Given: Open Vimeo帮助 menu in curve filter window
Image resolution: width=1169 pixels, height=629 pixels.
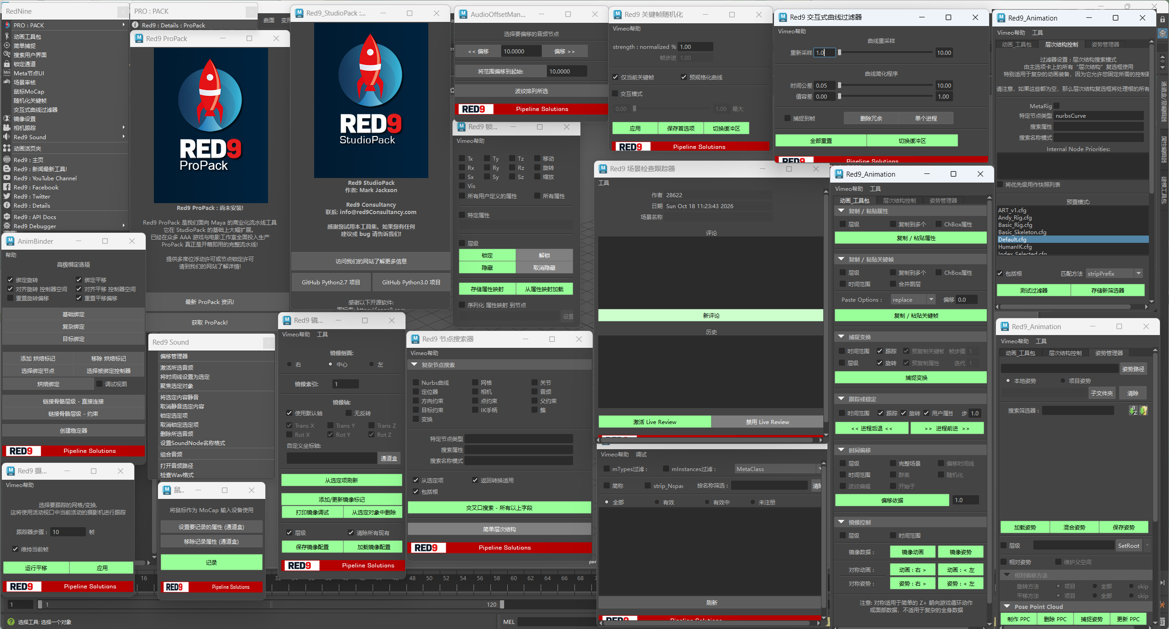Looking at the screenshot, I should 792,31.
